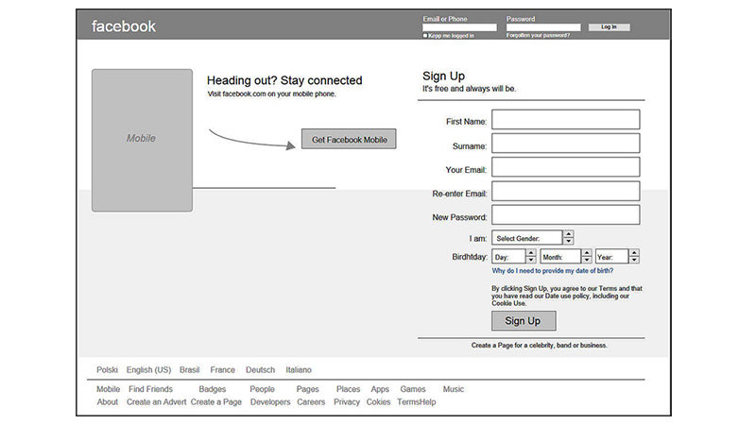
Task: Open the Pages footer link
Action: (x=308, y=389)
